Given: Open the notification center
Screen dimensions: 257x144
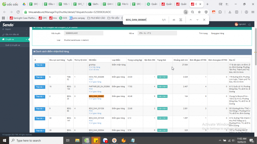Looking at the screenshot, I should [x=252, y=140].
